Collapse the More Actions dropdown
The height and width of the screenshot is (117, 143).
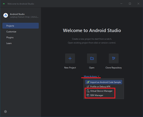coord(91,76)
